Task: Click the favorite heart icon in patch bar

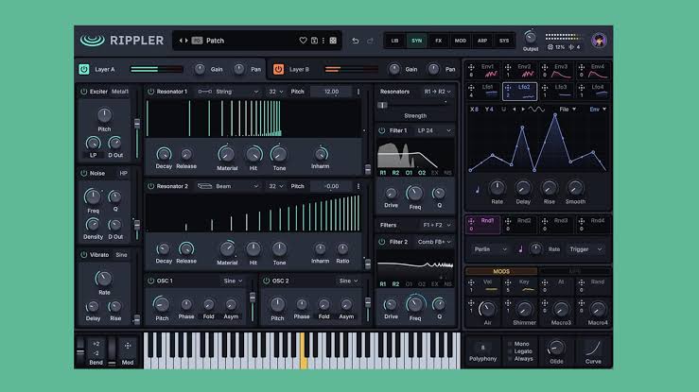Action: pyautogui.click(x=303, y=41)
